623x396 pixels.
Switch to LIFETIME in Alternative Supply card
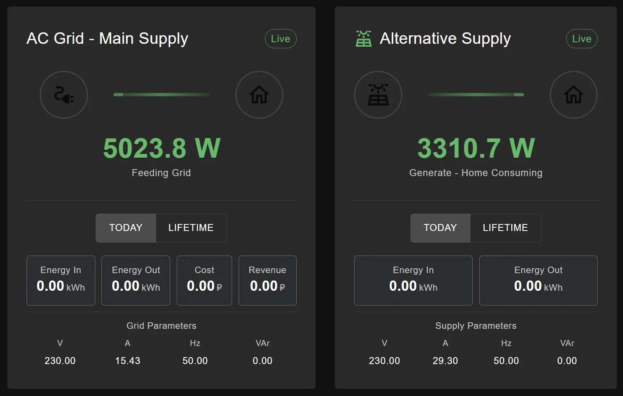[505, 228]
